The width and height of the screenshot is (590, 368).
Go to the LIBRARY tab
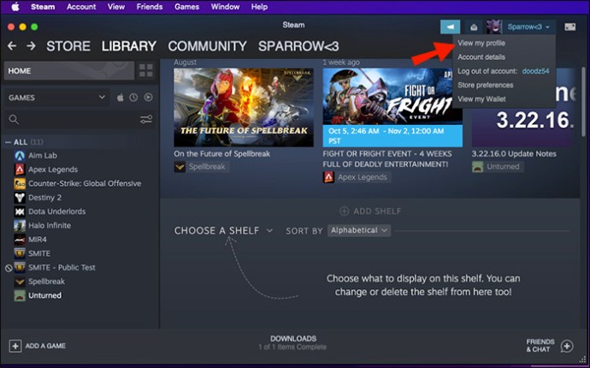pyautogui.click(x=128, y=46)
